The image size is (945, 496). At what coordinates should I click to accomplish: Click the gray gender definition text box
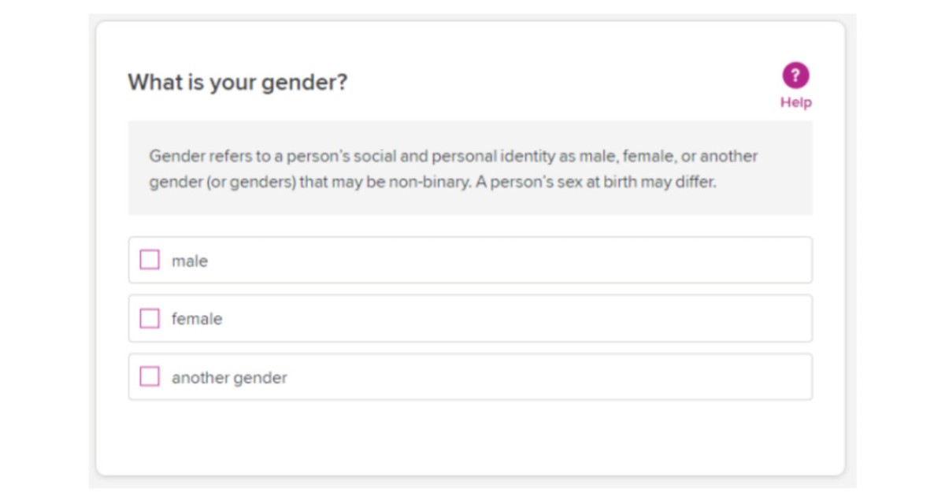472,168
